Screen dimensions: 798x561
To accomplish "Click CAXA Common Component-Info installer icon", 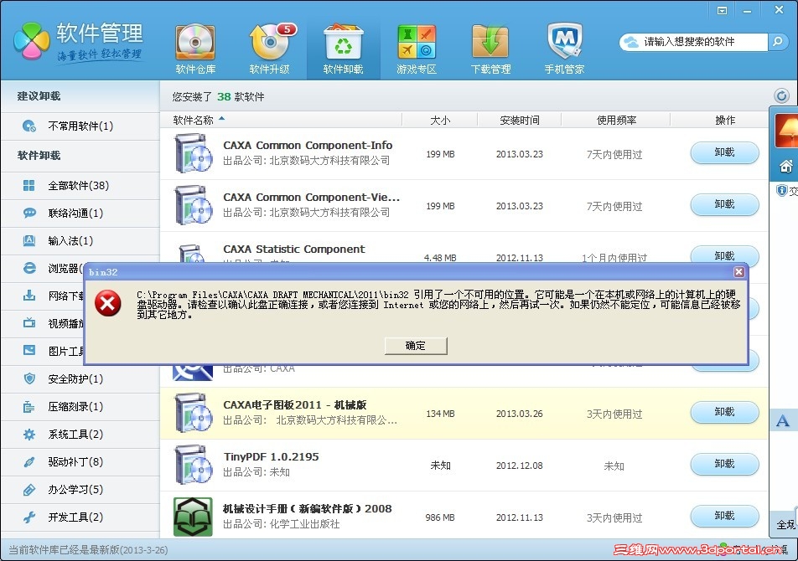I will [x=193, y=153].
